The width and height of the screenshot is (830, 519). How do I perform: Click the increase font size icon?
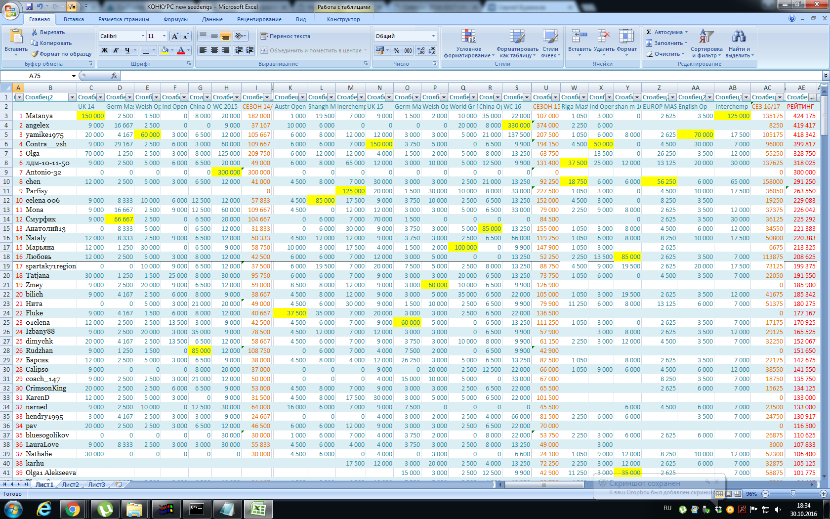point(175,36)
